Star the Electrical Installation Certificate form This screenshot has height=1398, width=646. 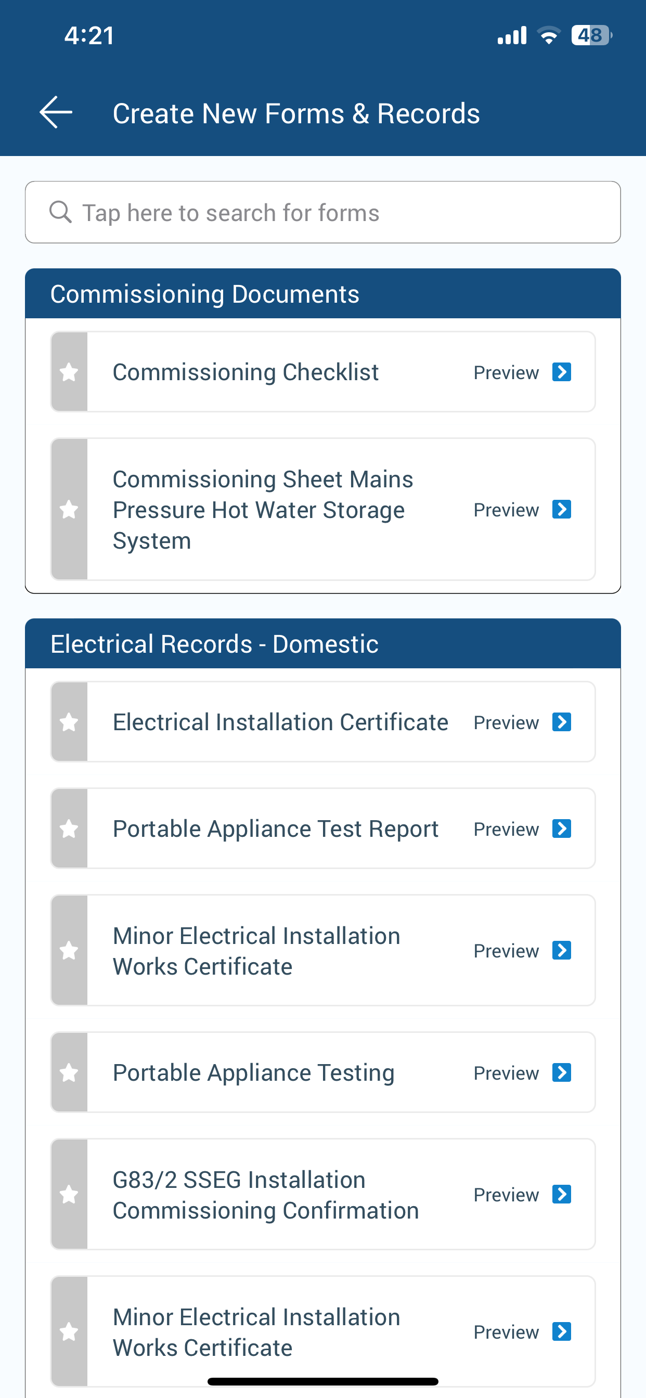coord(69,722)
